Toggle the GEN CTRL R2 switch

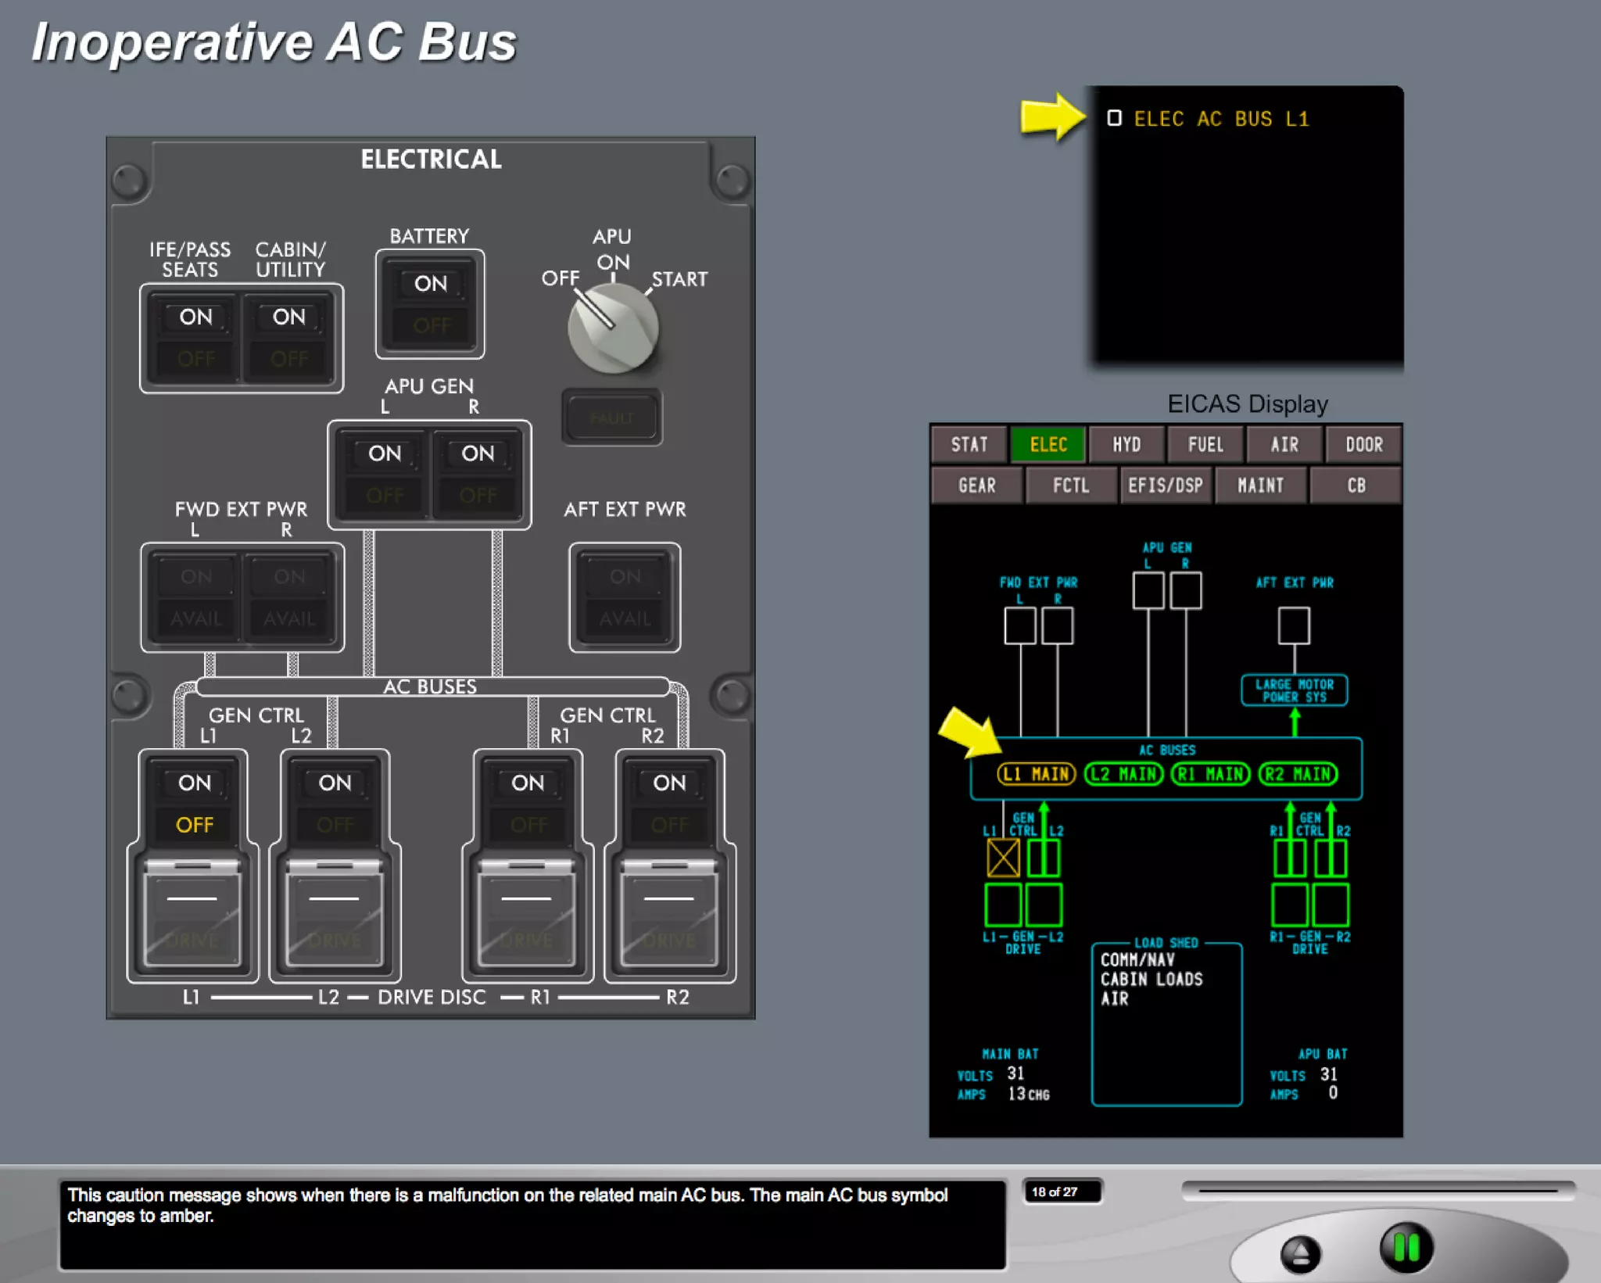click(x=669, y=804)
